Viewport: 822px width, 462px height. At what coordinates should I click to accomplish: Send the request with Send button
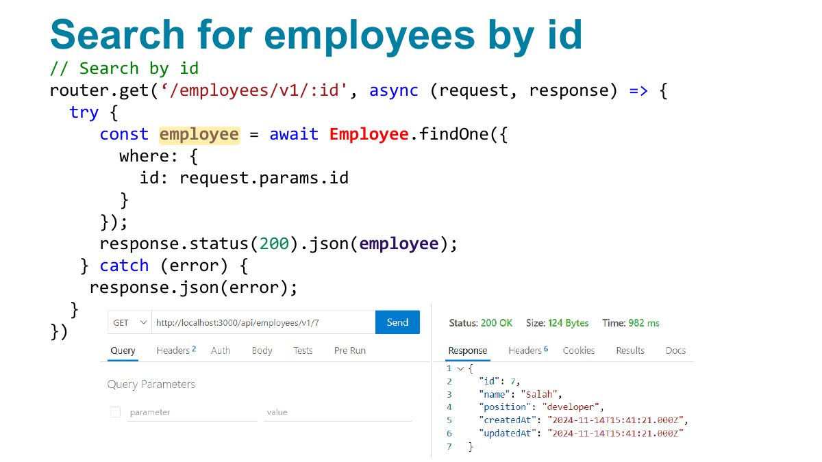[x=397, y=322]
